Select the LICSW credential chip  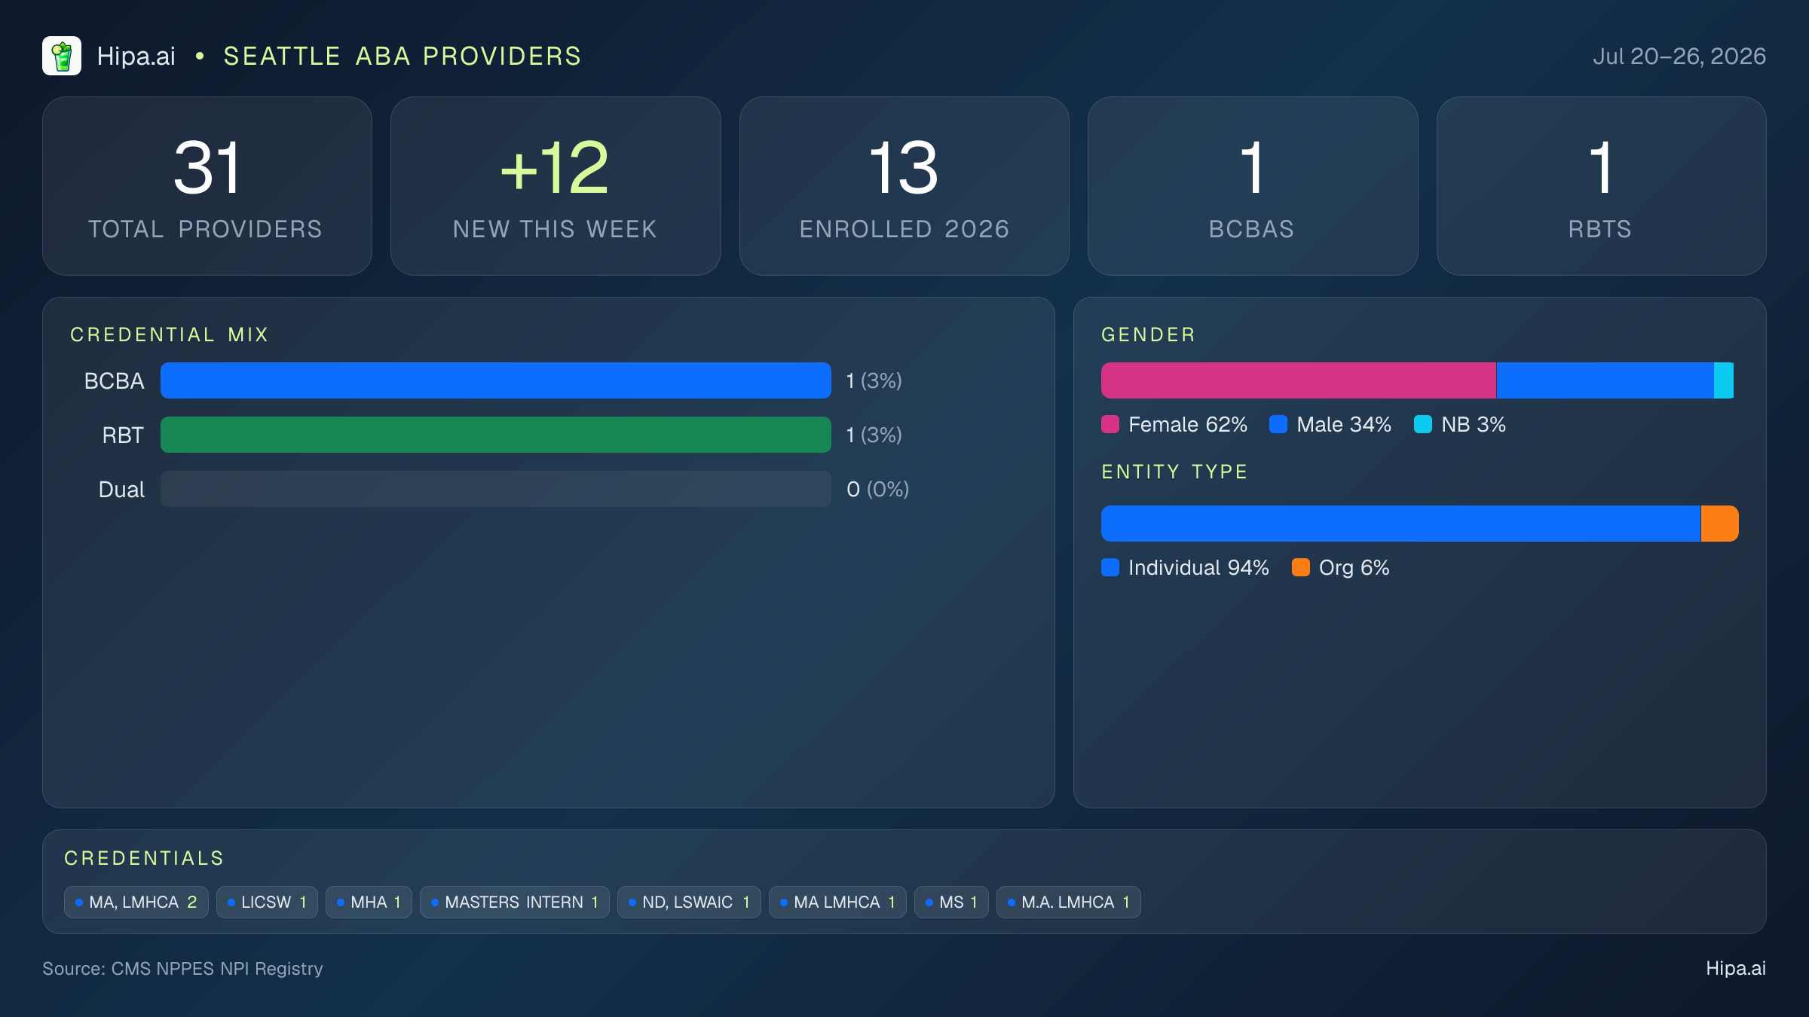[267, 902]
